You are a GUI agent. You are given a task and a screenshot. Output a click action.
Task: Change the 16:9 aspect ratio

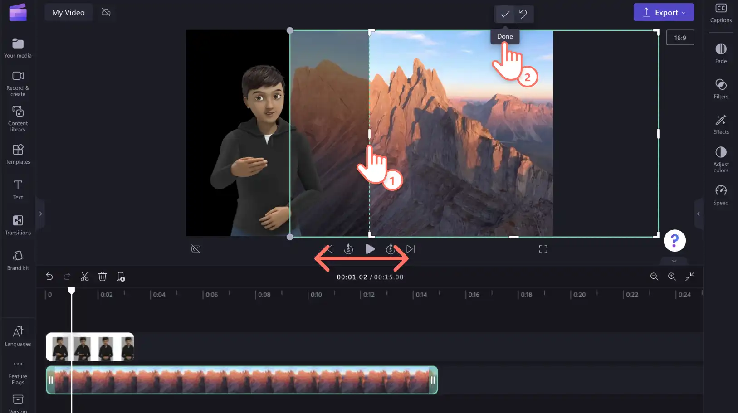pos(680,38)
